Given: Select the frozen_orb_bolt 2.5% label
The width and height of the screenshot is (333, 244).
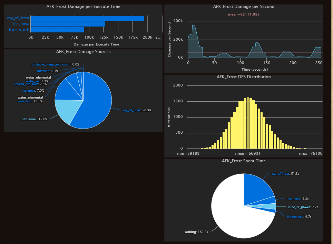Looking at the screenshot, I should pyautogui.click(x=30, y=84).
